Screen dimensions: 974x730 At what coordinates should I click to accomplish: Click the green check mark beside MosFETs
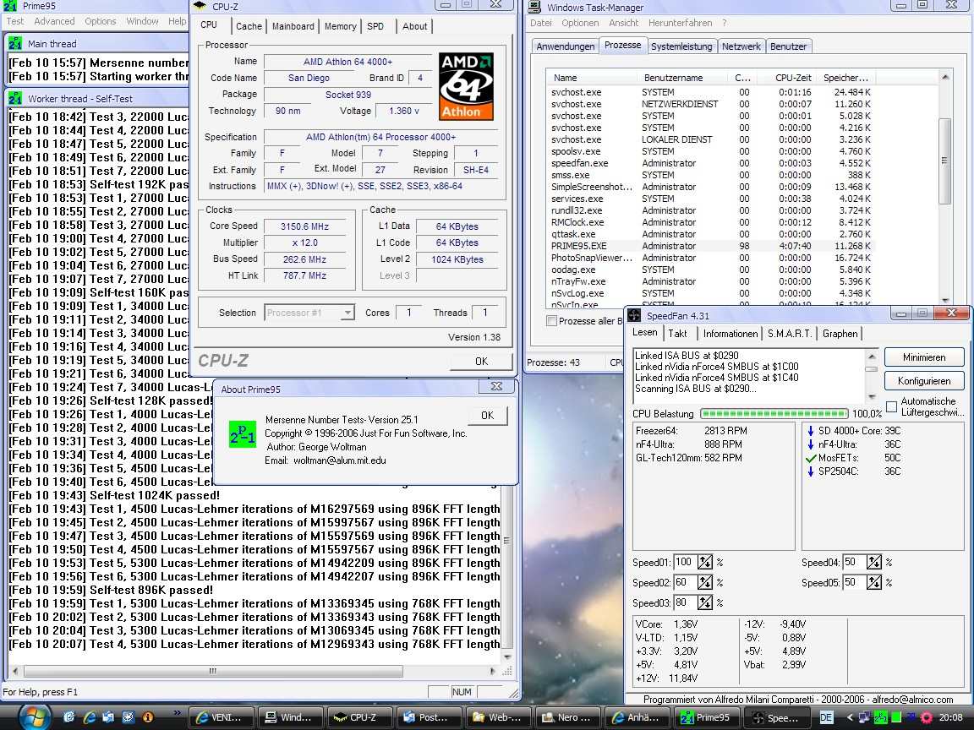point(811,458)
